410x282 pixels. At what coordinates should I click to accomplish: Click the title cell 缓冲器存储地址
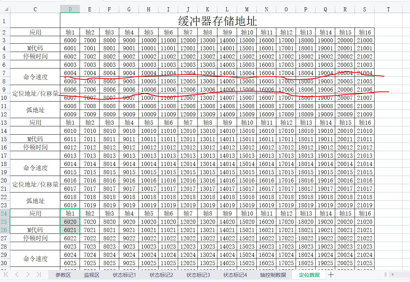(217, 21)
